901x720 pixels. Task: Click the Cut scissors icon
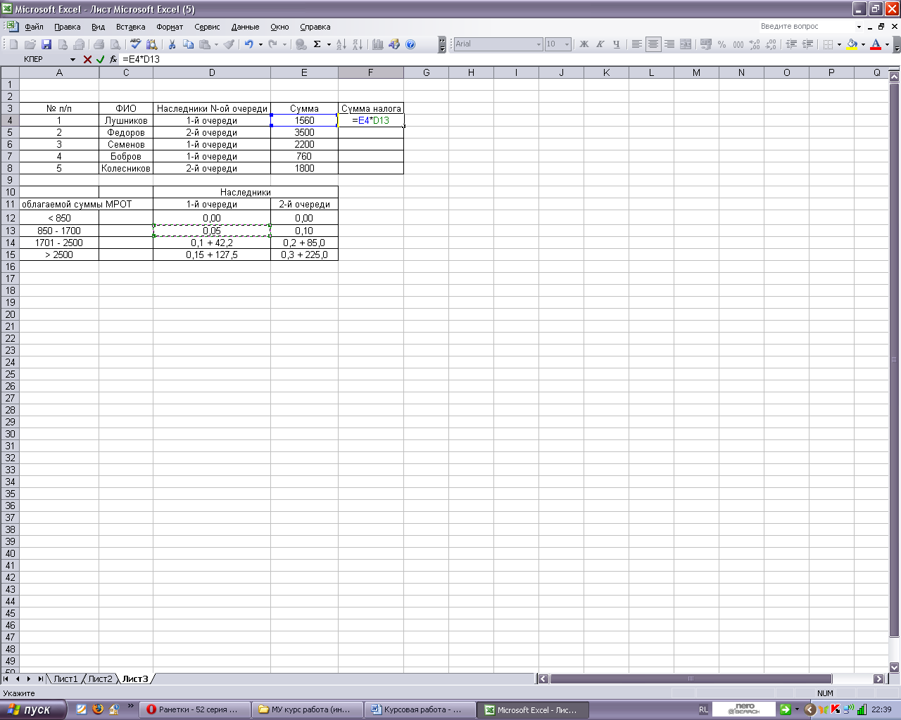(172, 44)
